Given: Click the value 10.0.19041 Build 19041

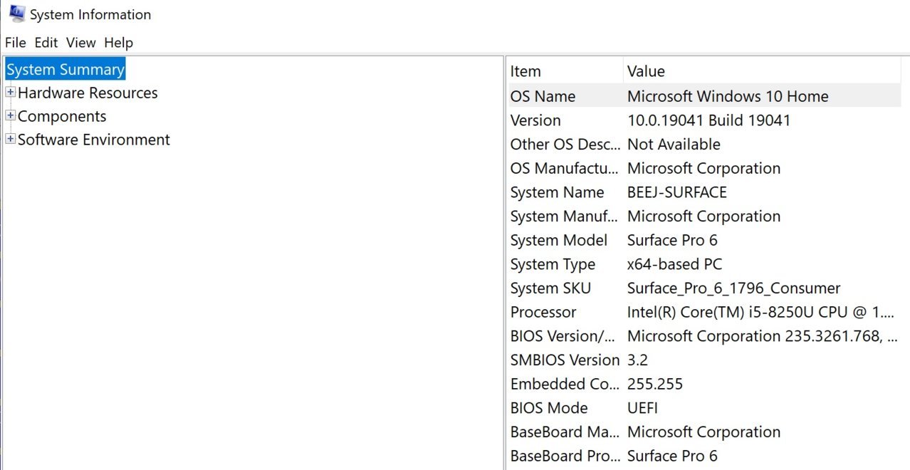Looking at the screenshot, I should tap(709, 120).
